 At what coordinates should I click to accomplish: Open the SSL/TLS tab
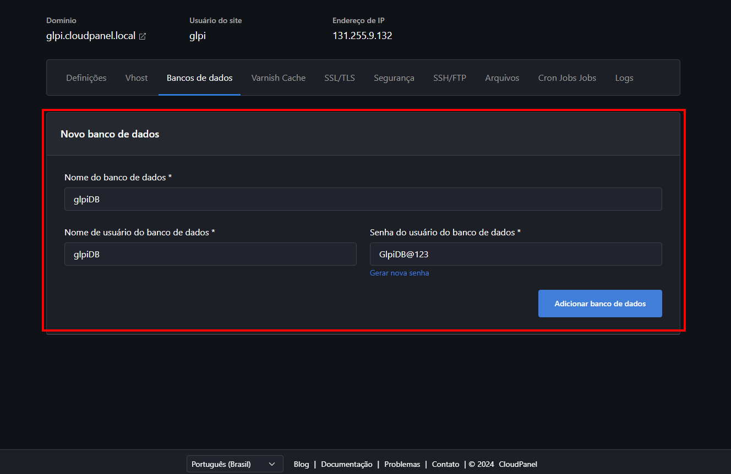point(340,78)
